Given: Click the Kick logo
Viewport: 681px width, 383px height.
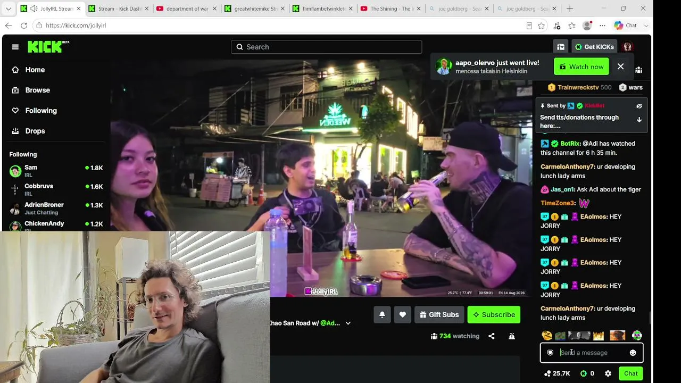Looking at the screenshot, I should tap(48, 47).
